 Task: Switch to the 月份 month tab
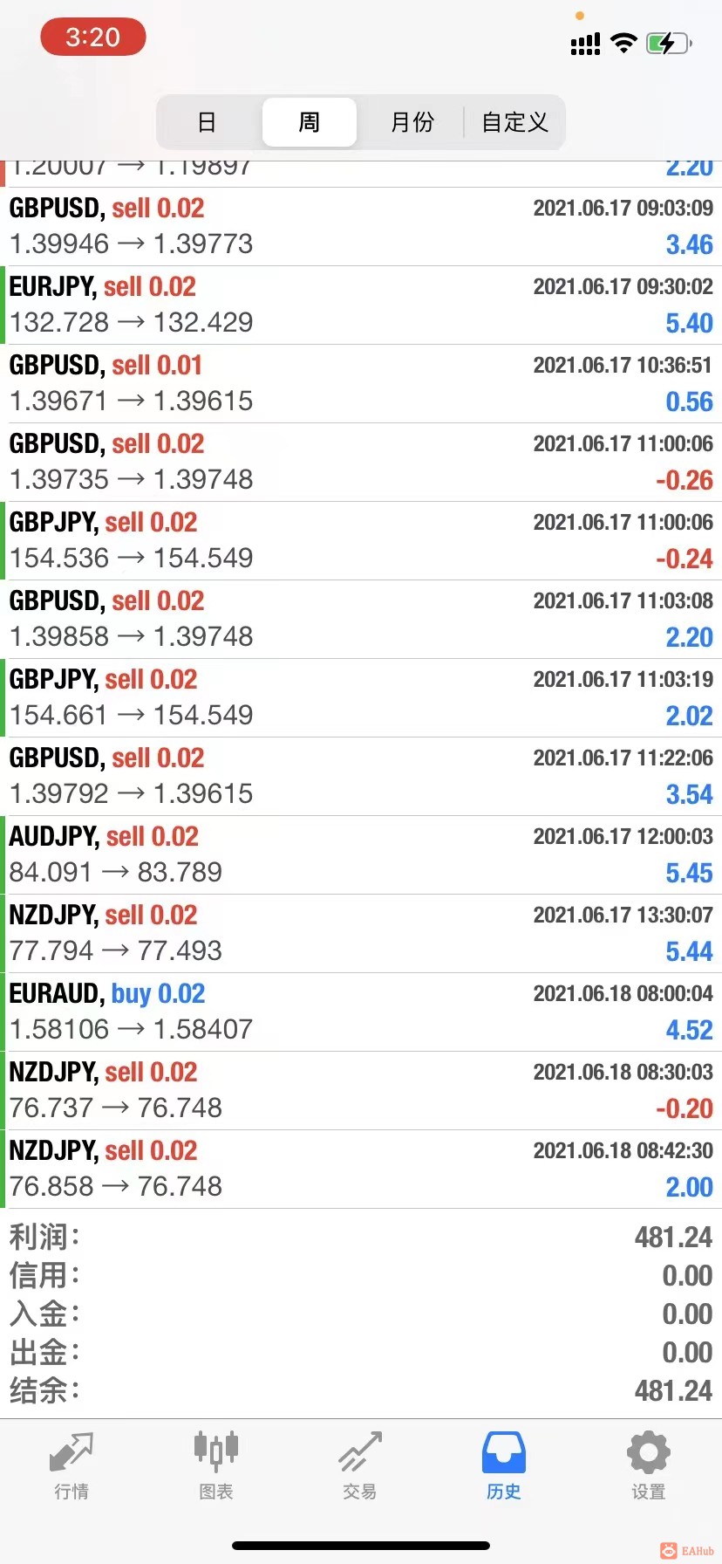point(412,122)
